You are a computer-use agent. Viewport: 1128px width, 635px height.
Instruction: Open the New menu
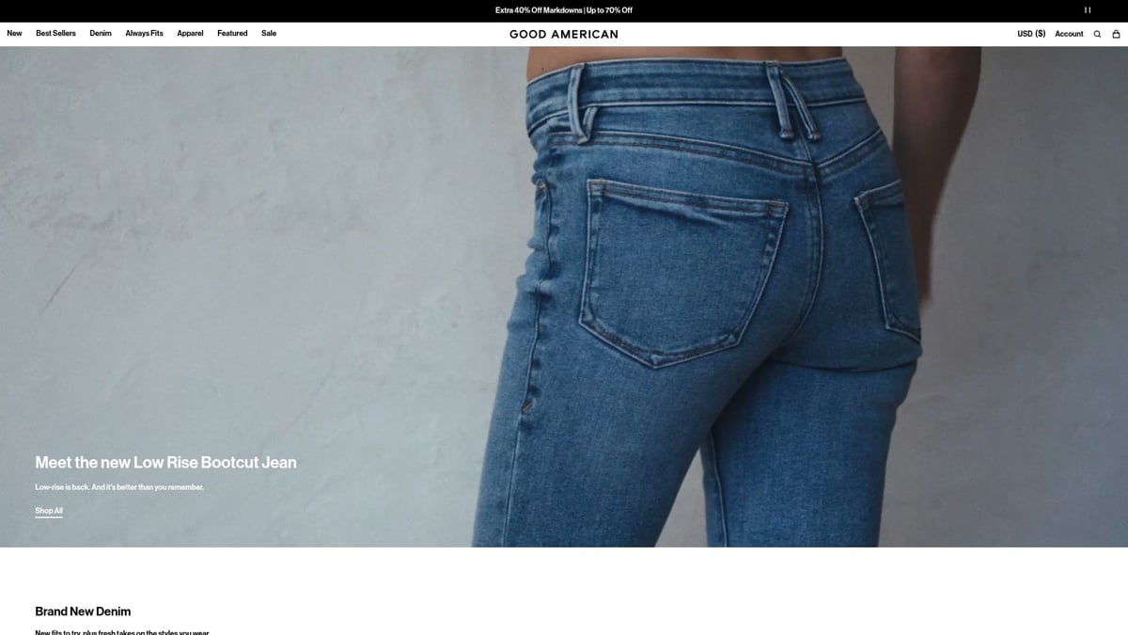(14, 34)
